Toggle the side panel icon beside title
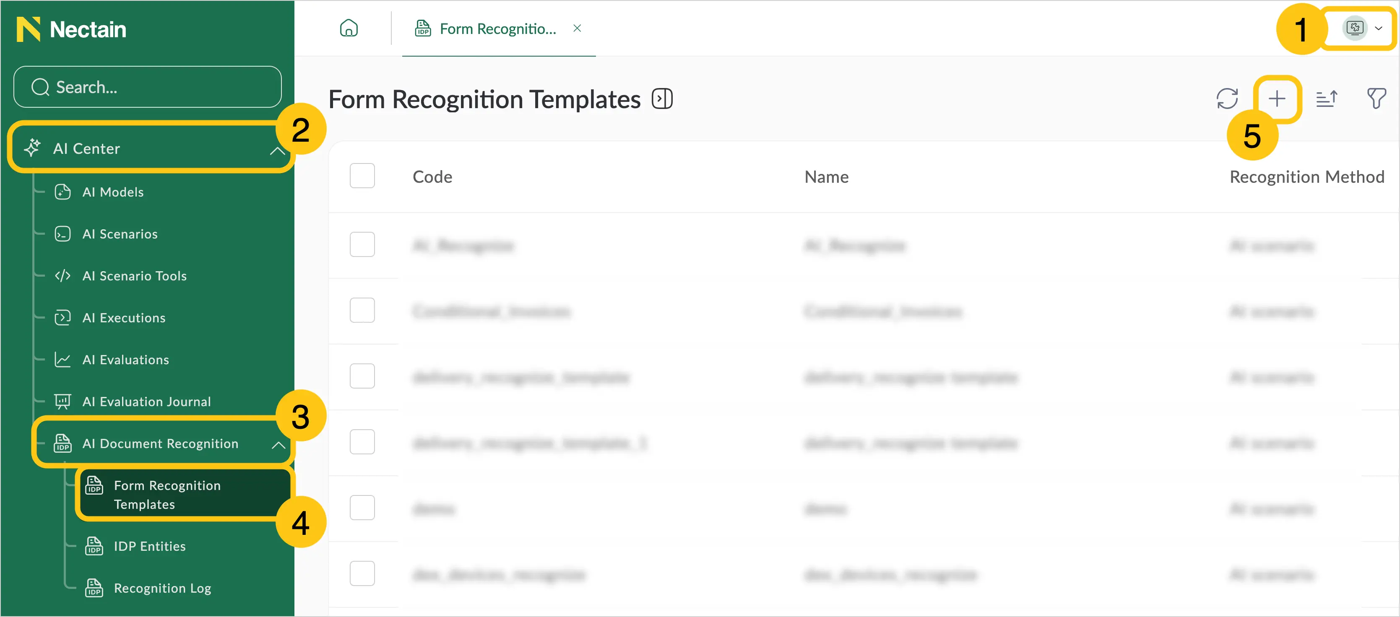Screen dimensions: 1400x617 click(662, 99)
